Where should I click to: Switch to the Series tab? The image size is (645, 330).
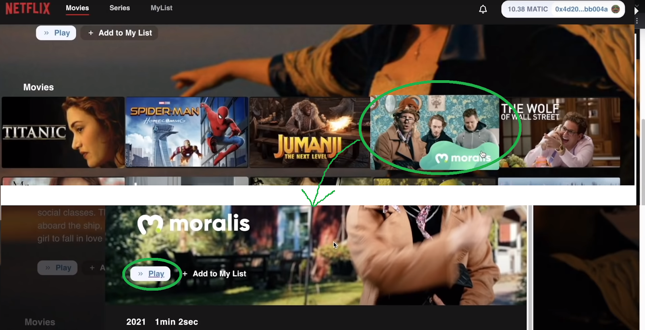pos(120,8)
